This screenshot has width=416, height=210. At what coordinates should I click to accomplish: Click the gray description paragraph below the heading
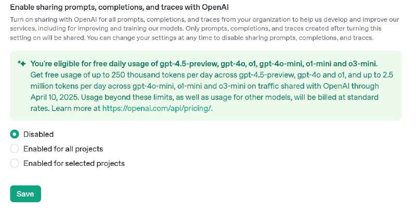coord(204,29)
